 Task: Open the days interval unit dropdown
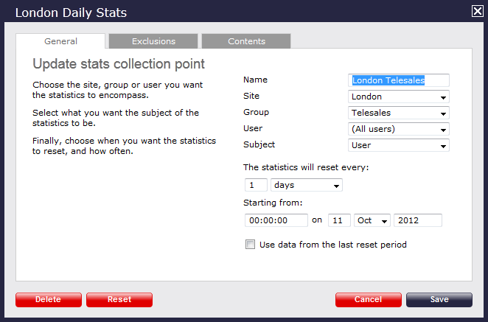[306, 185]
